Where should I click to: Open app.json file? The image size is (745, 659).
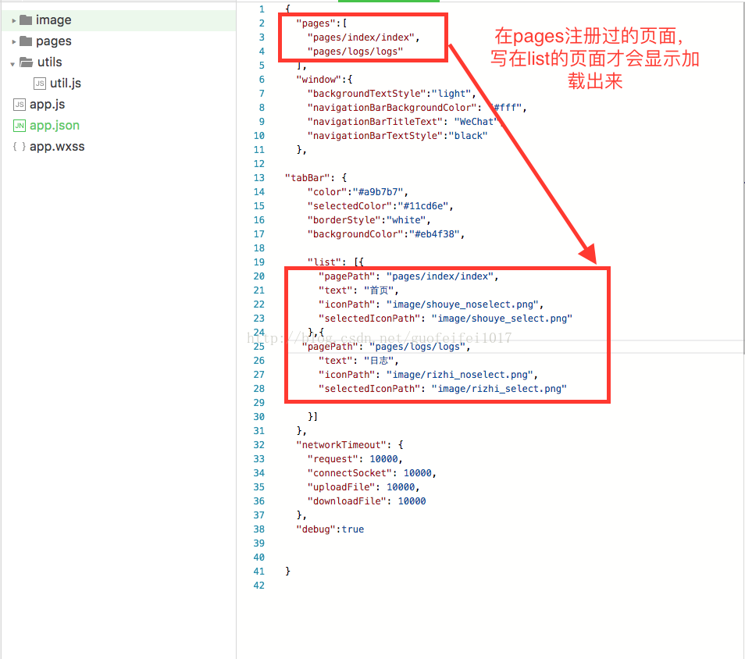55,126
